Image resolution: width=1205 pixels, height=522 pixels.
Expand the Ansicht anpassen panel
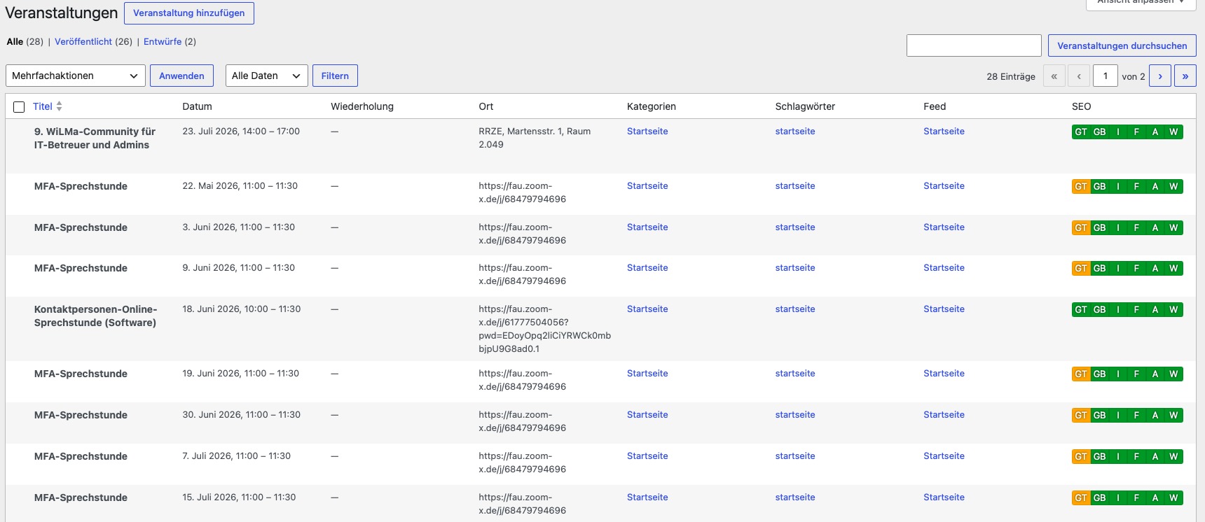coord(1141,2)
